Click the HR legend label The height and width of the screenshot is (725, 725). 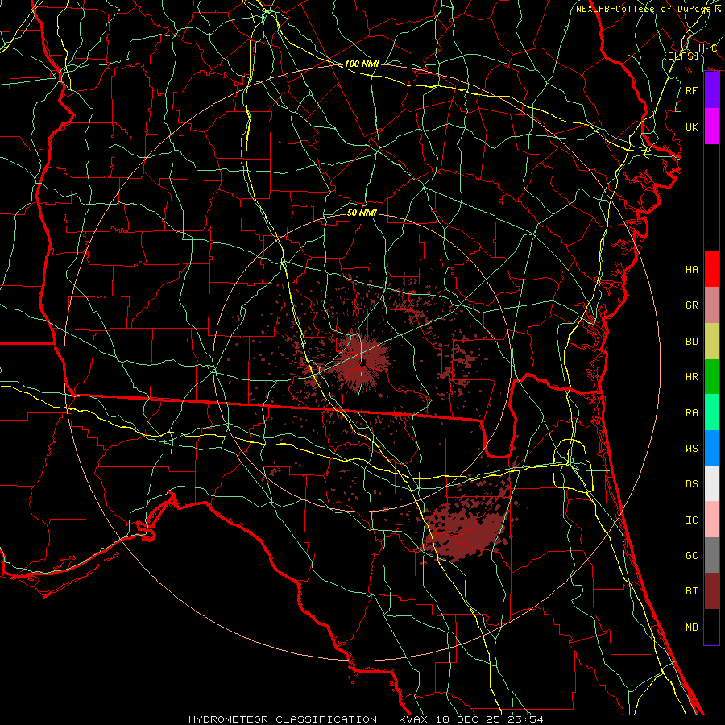click(x=691, y=377)
